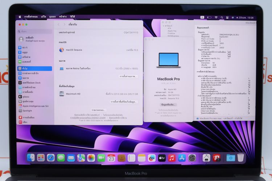
Task: Click the Settings sidebar search field
Action: (35, 31)
